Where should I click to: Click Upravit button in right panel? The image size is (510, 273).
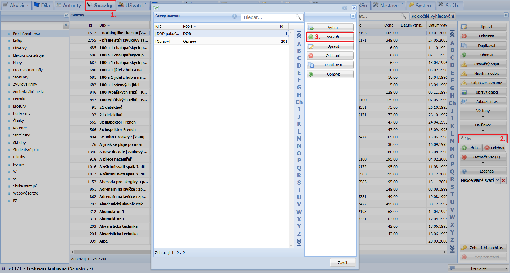click(483, 27)
